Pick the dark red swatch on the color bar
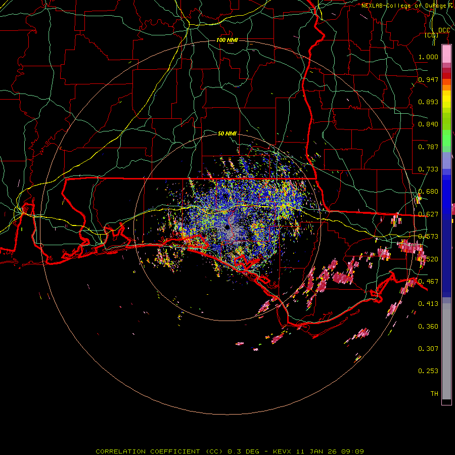Viewport: 455px width, 455px height. tap(446, 76)
